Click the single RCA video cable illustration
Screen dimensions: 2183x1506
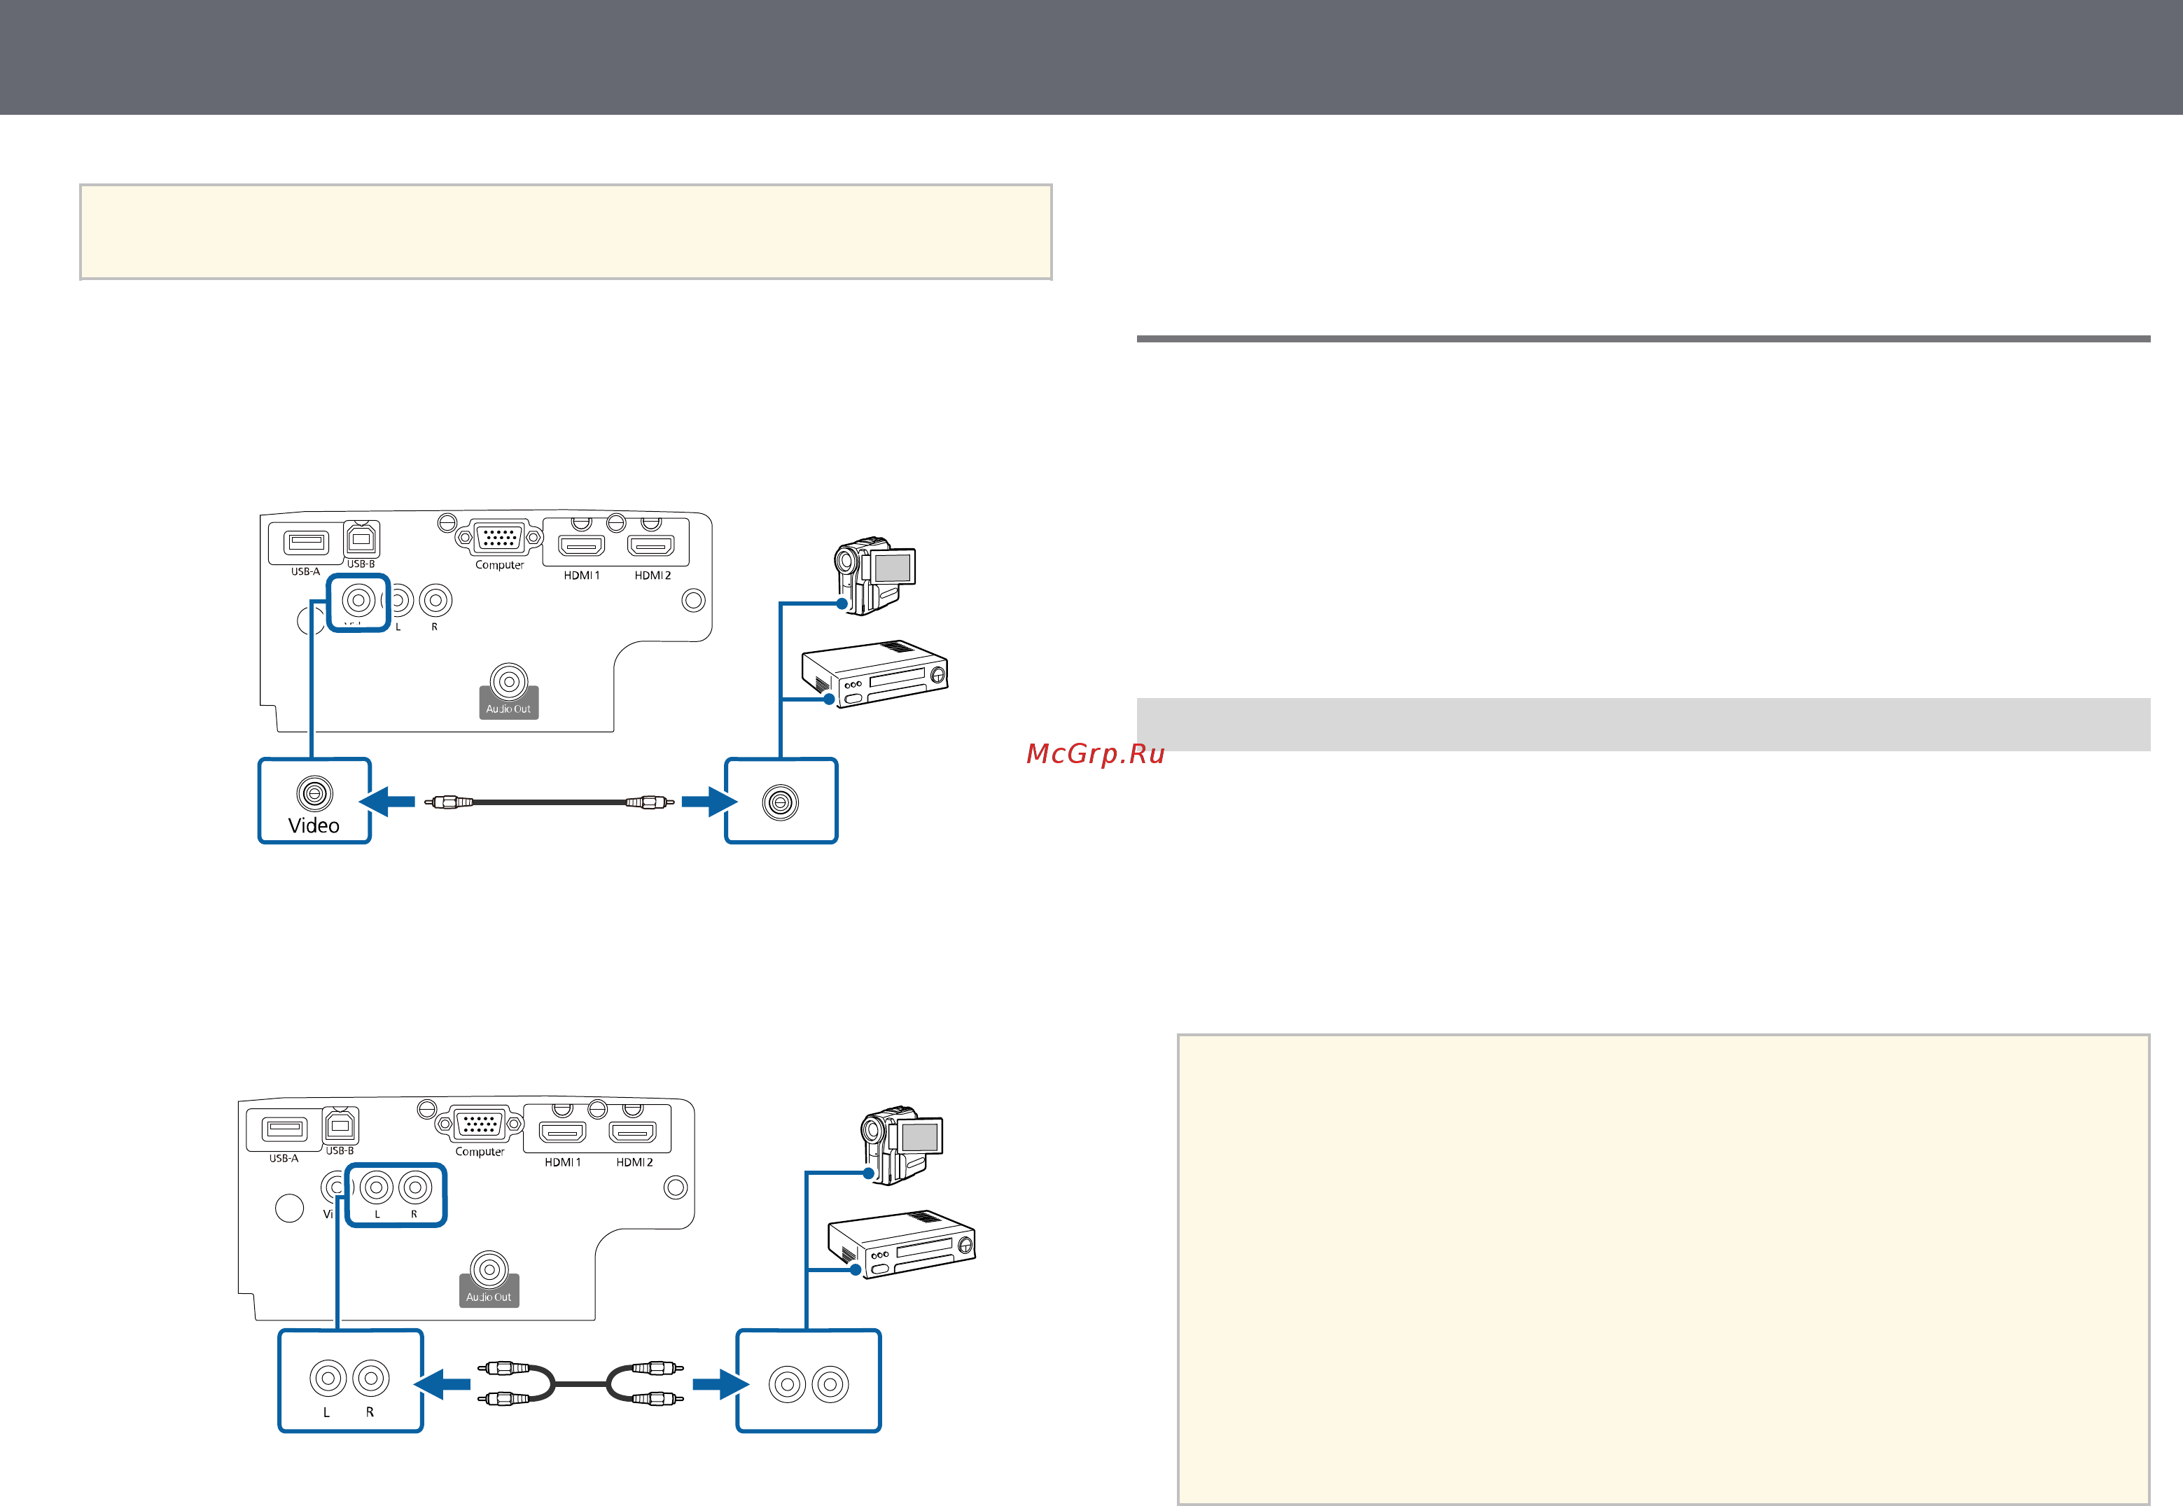549,802
